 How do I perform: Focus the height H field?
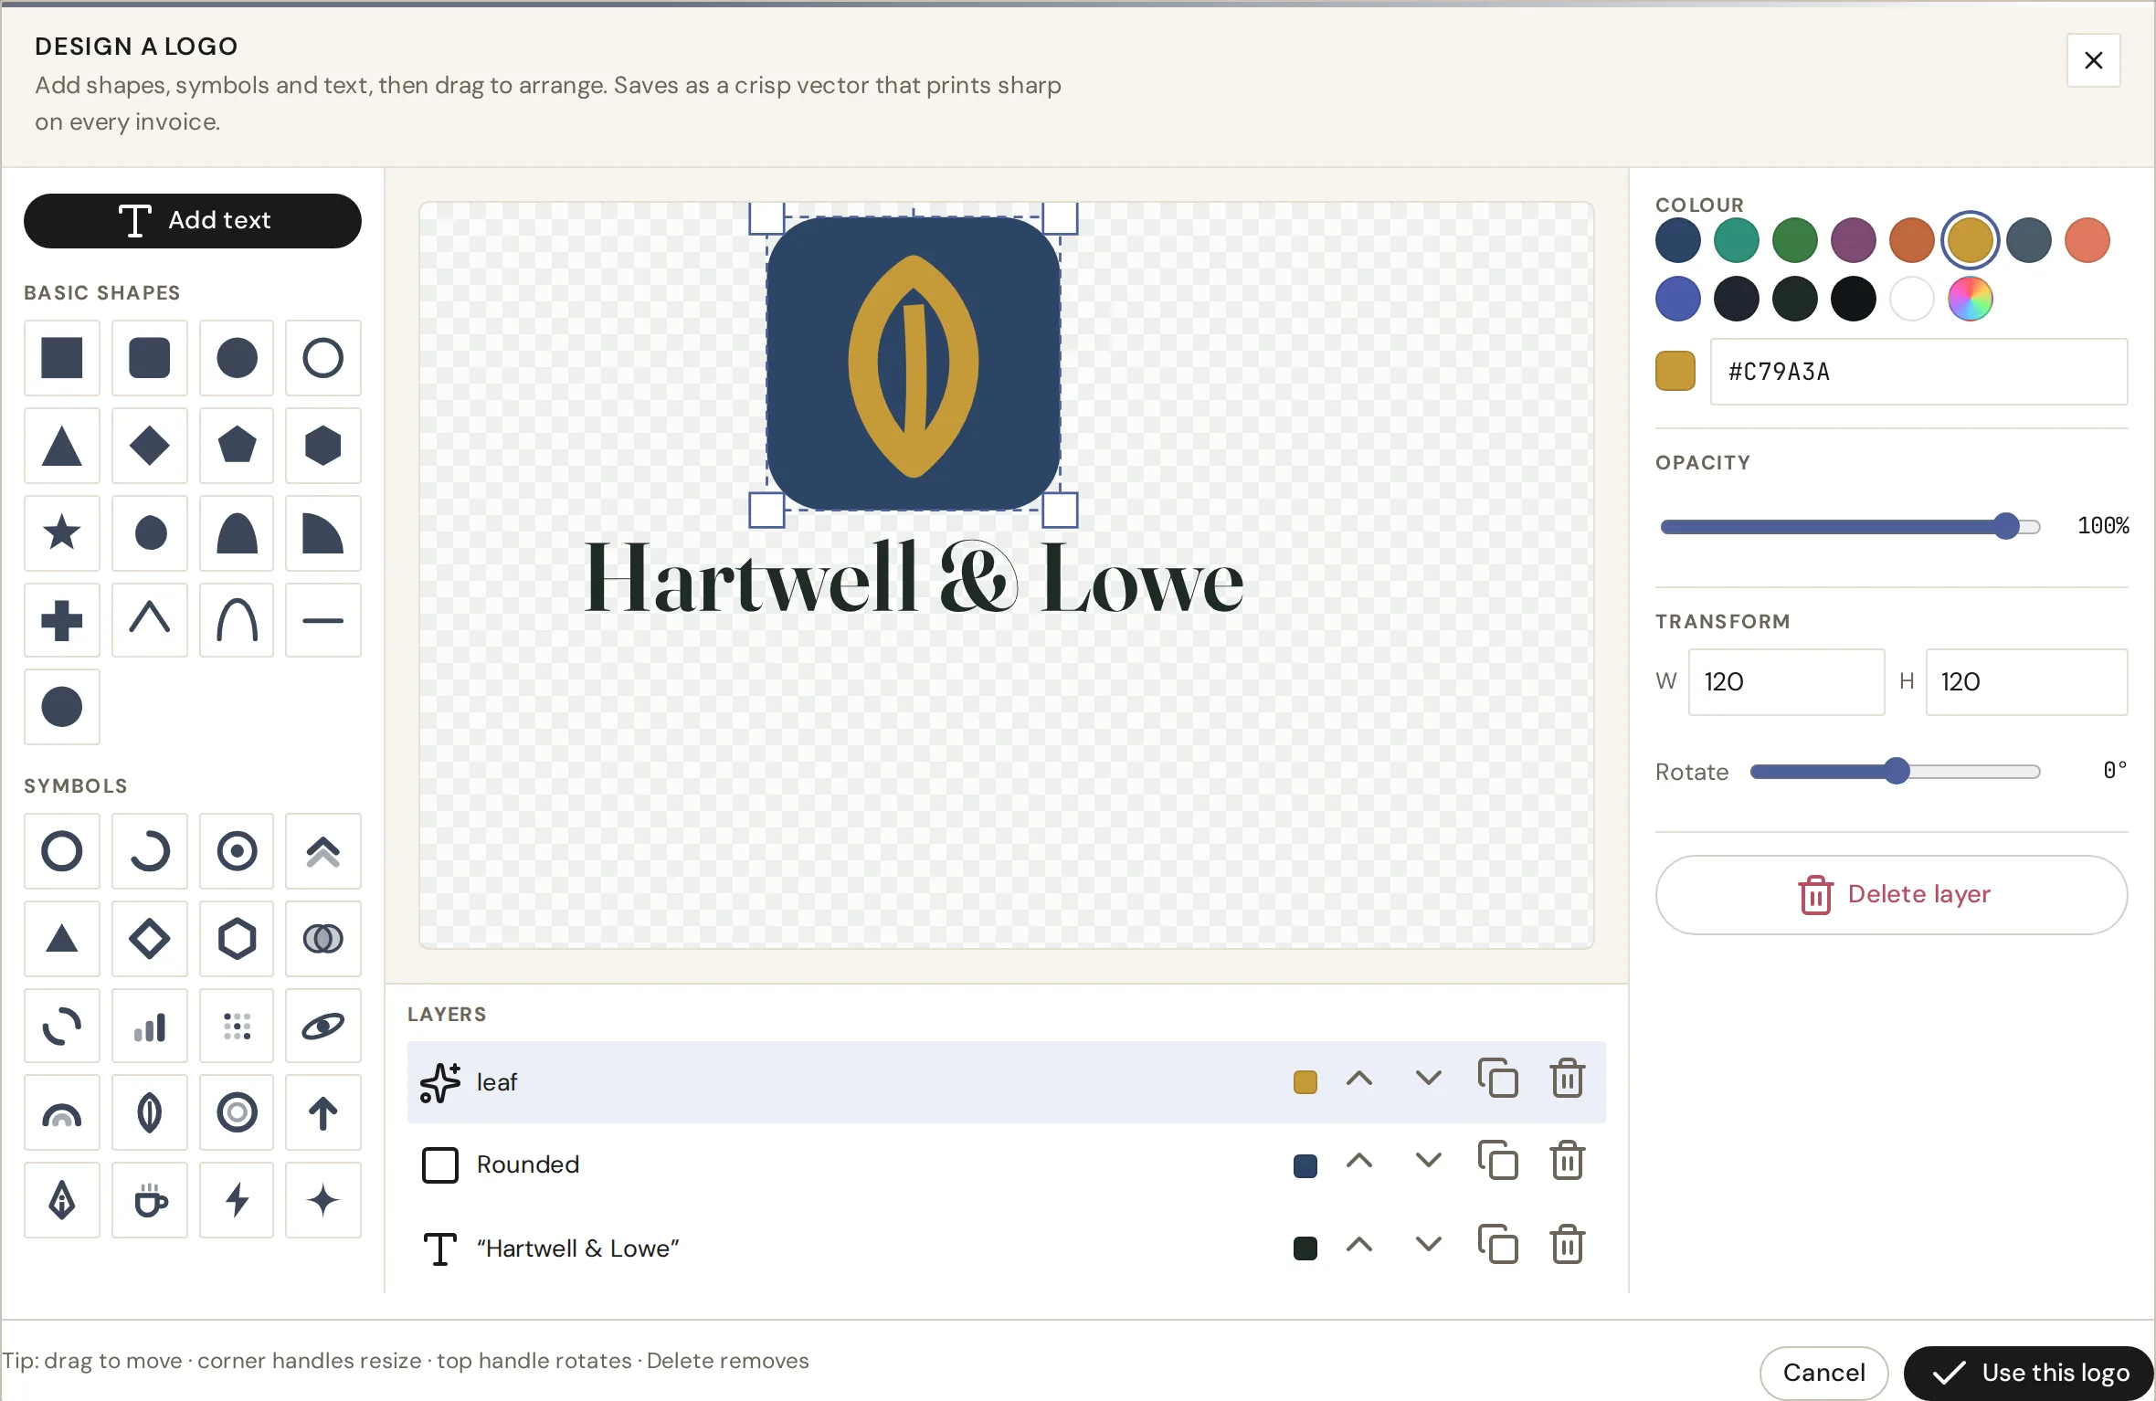coord(2026,682)
